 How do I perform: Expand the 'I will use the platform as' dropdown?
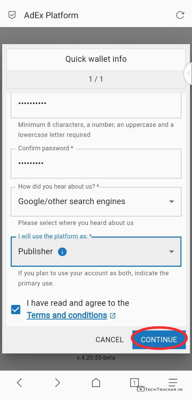click(x=96, y=252)
